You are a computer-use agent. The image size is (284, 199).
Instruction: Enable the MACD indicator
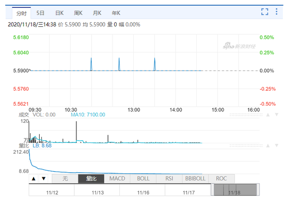click(117, 179)
